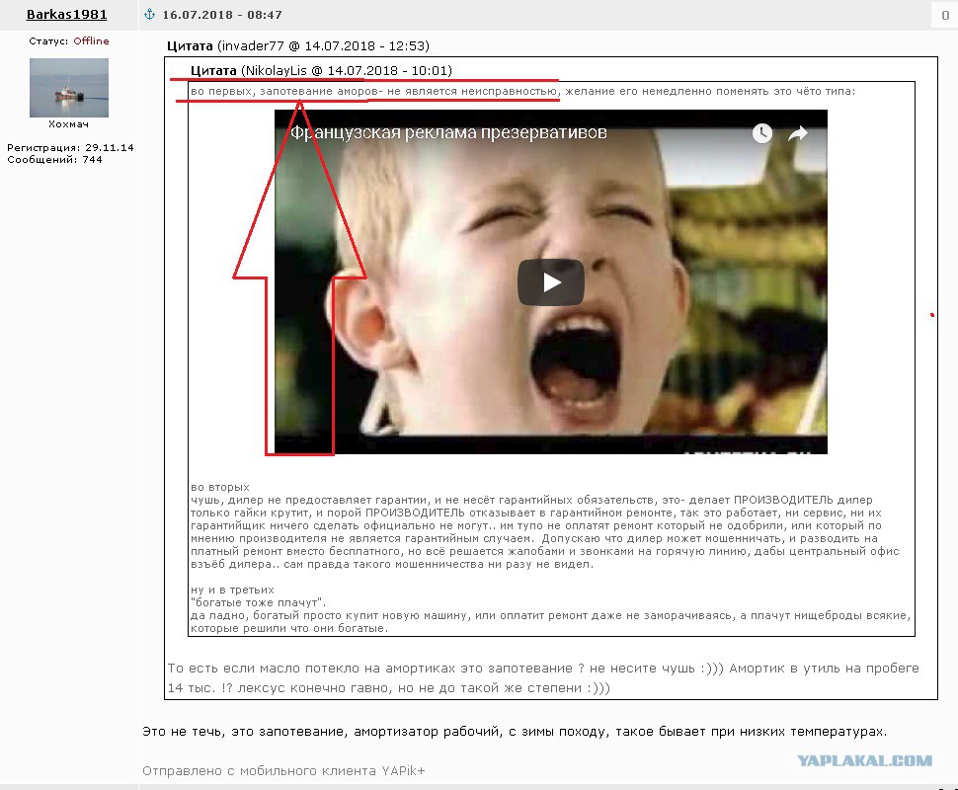Click the reply text Это не течь, это запотевание
The image size is (958, 790).
pyautogui.click(x=515, y=732)
